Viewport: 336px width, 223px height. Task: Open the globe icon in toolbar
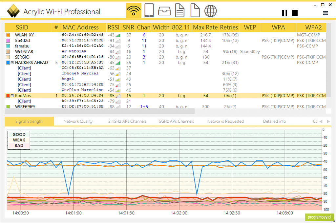[210, 11]
